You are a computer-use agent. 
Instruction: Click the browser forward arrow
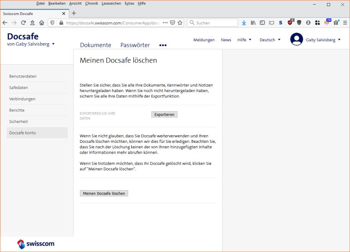tap(14, 23)
